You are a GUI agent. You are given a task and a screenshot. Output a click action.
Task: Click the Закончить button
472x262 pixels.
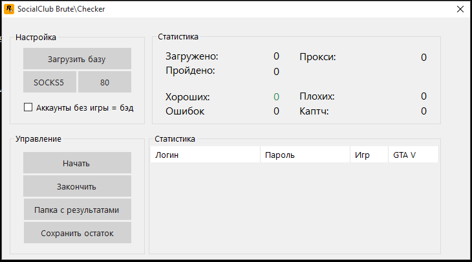[77, 186]
